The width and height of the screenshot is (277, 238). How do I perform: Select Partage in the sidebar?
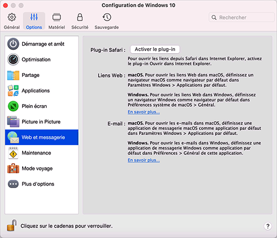pyautogui.click(x=42, y=75)
